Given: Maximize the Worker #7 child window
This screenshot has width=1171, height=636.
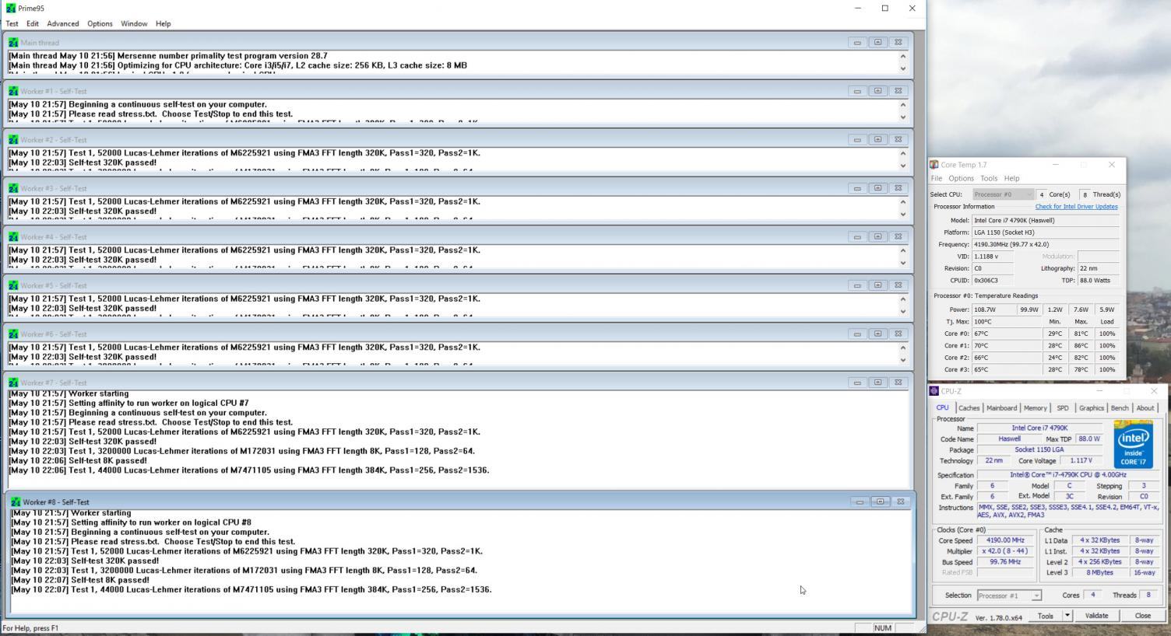Looking at the screenshot, I should (877, 383).
